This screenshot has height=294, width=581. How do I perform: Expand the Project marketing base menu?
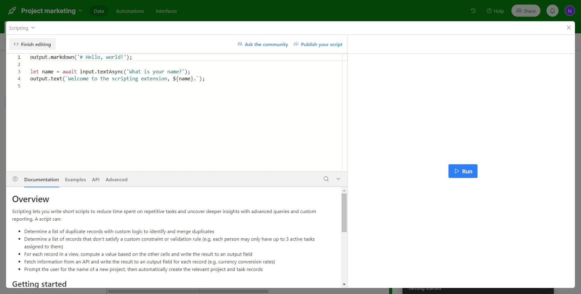click(x=80, y=11)
